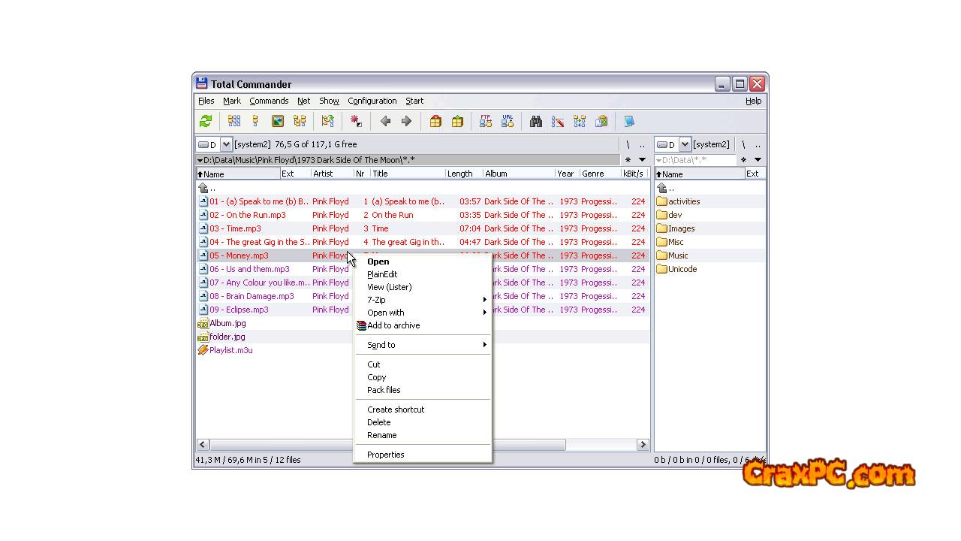The height and width of the screenshot is (541, 961).
Task: Click the invert selection red star icon
Action: [x=356, y=121]
